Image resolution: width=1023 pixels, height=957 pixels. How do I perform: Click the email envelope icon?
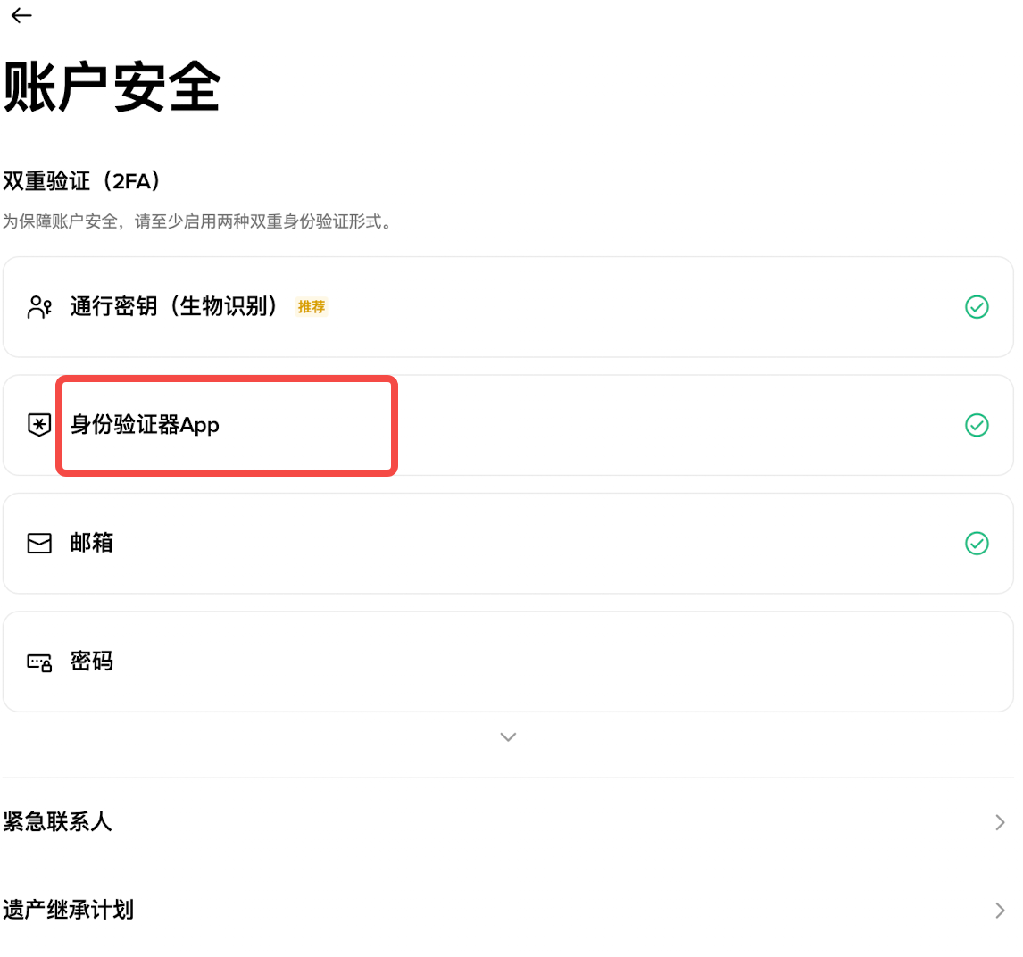(x=39, y=543)
